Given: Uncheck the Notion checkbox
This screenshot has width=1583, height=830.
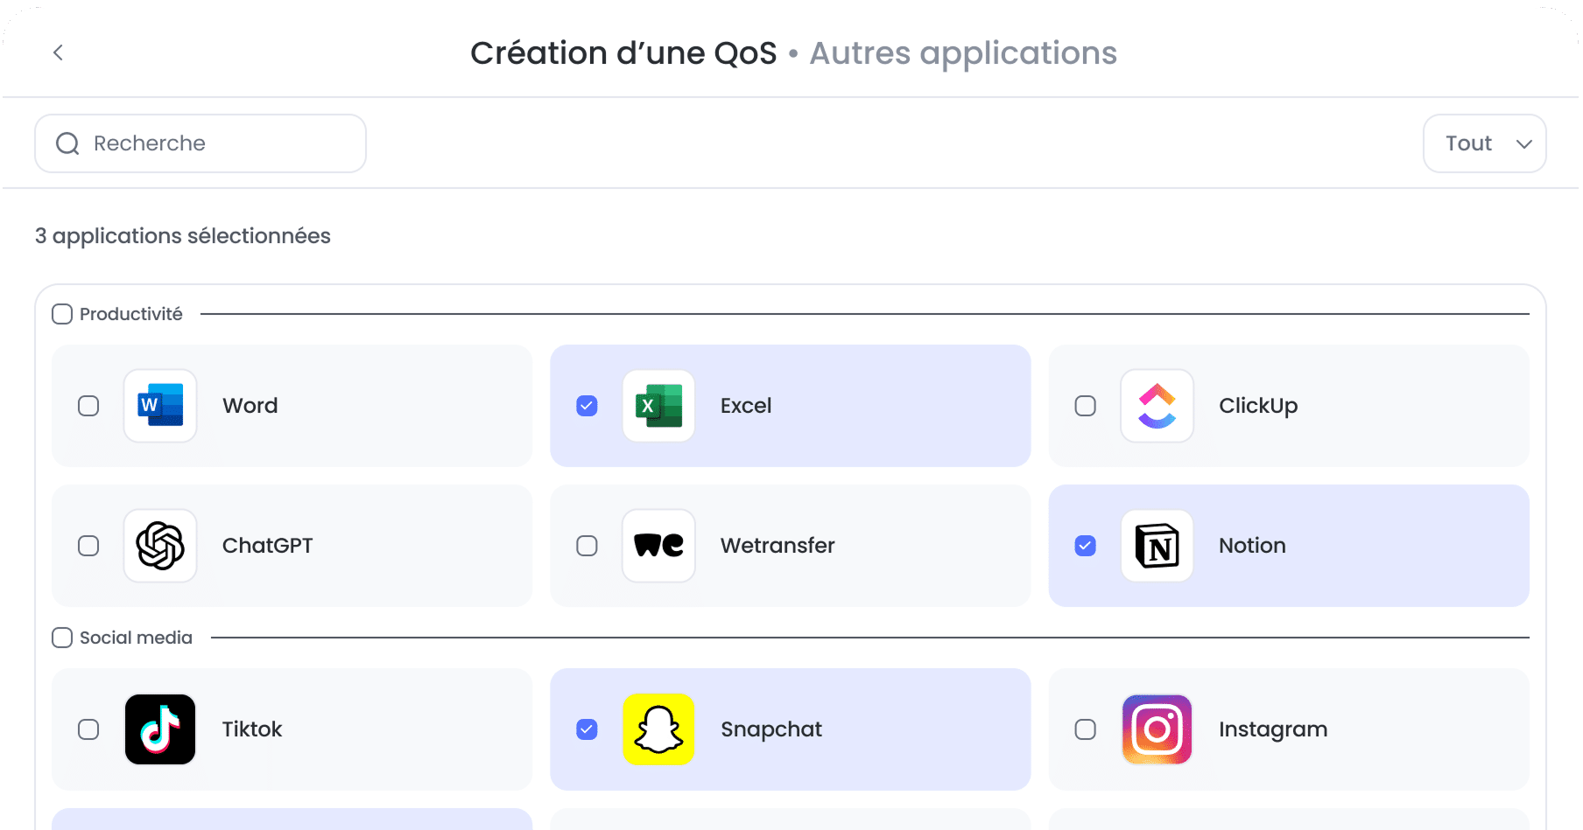Looking at the screenshot, I should [x=1085, y=546].
